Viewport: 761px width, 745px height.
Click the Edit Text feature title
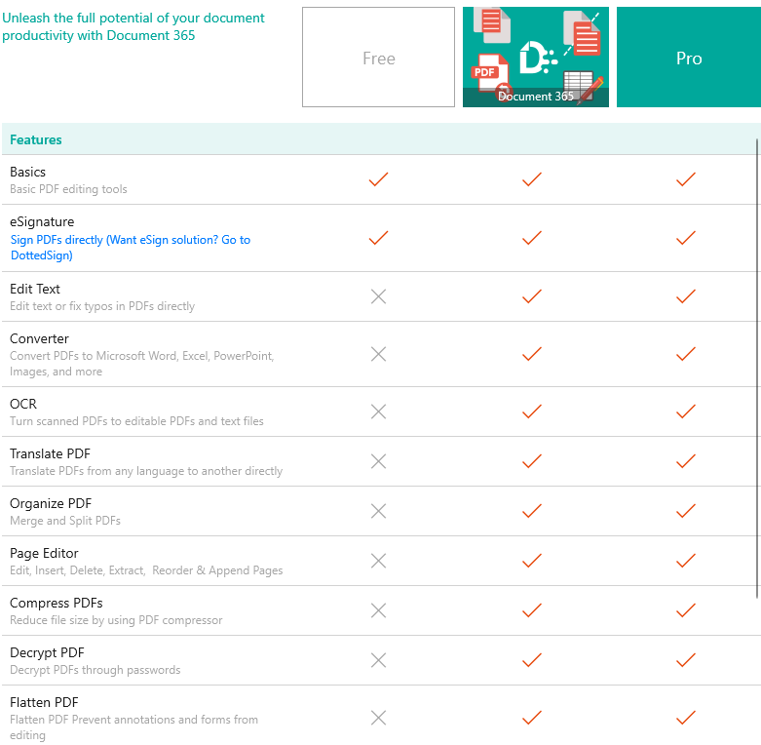point(35,289)
